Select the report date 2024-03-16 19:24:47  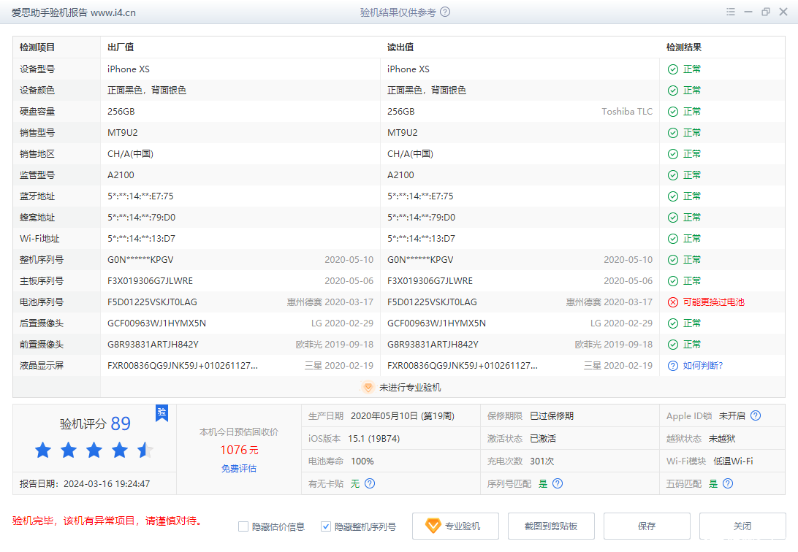pyautogui.click(x=107, y=484)
